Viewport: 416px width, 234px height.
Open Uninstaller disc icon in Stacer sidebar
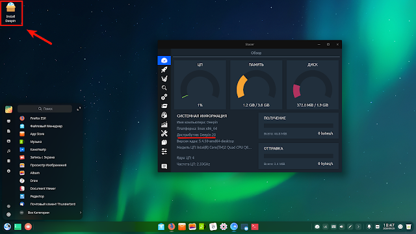tap(164, 115)
